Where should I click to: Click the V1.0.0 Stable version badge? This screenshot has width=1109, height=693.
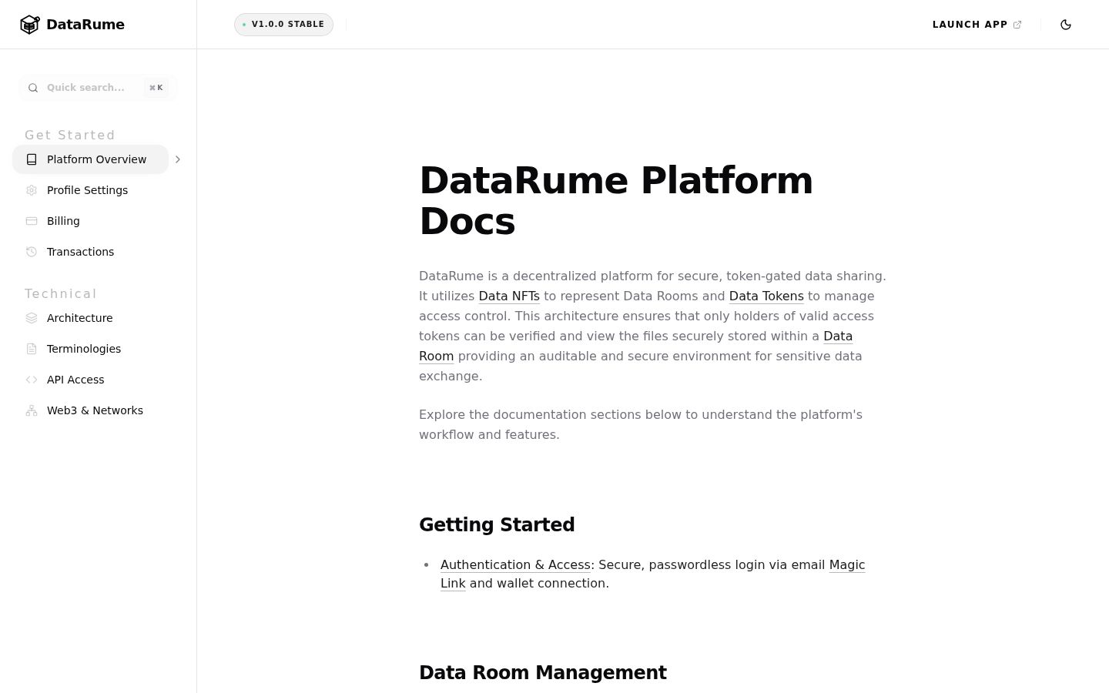click(283, 25)
